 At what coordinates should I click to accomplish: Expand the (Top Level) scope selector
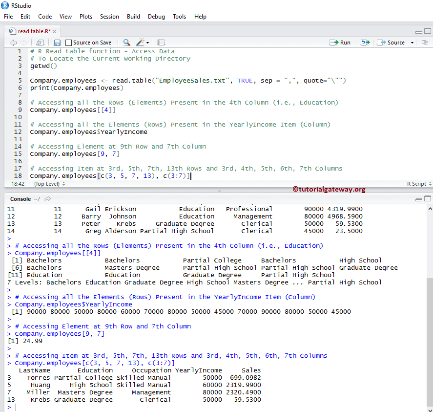pyautogui.click(x=49, y=184)
